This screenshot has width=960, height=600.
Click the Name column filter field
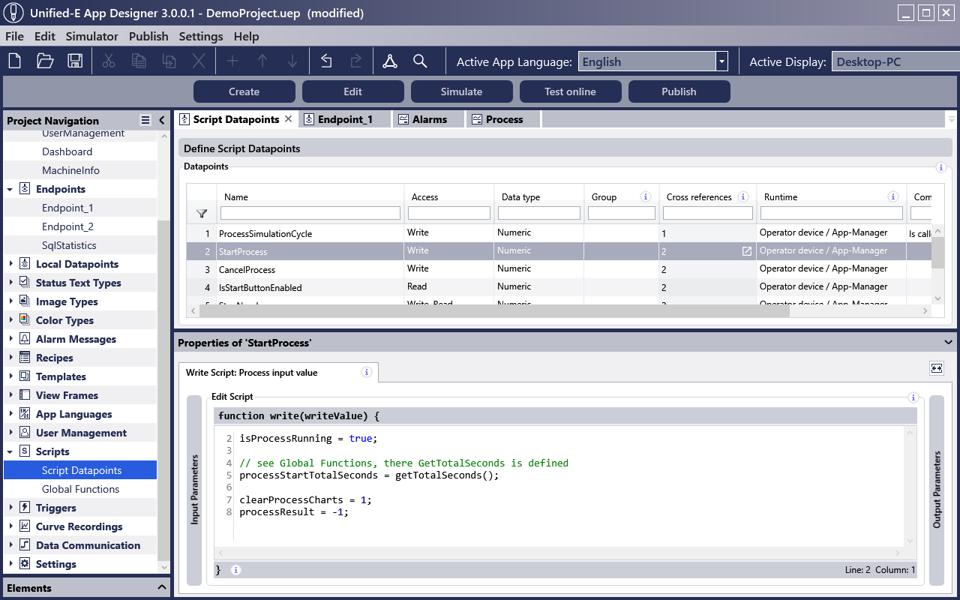coord(310,214)
